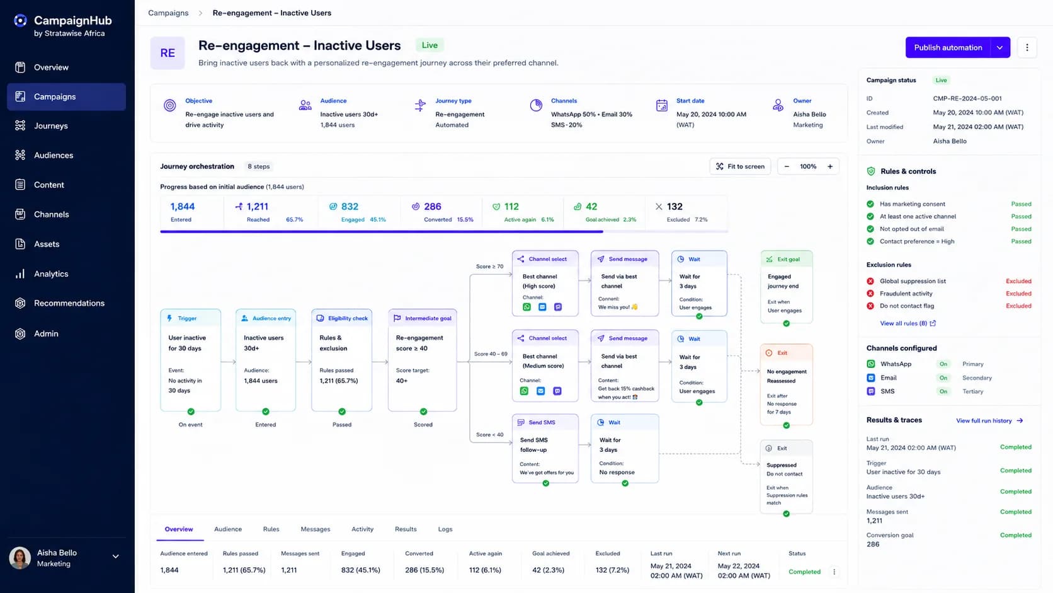Click Global suppression list excluded mark
The image size is (1053, 593).
pos(870,281)
